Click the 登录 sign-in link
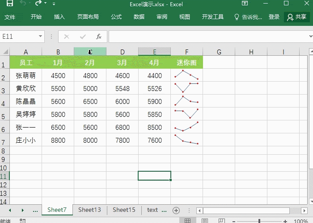313x223 pixels. point(274,17)
